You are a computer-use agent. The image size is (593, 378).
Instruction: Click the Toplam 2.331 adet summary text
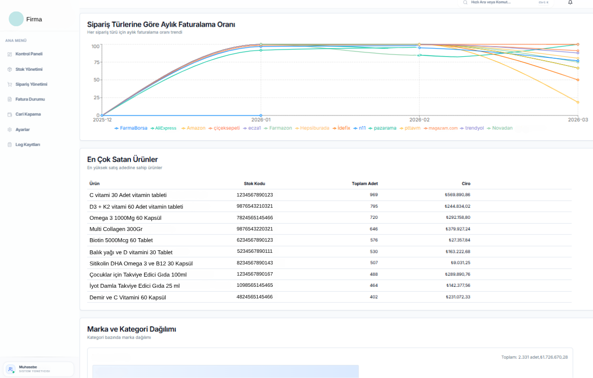pos(534,357)
